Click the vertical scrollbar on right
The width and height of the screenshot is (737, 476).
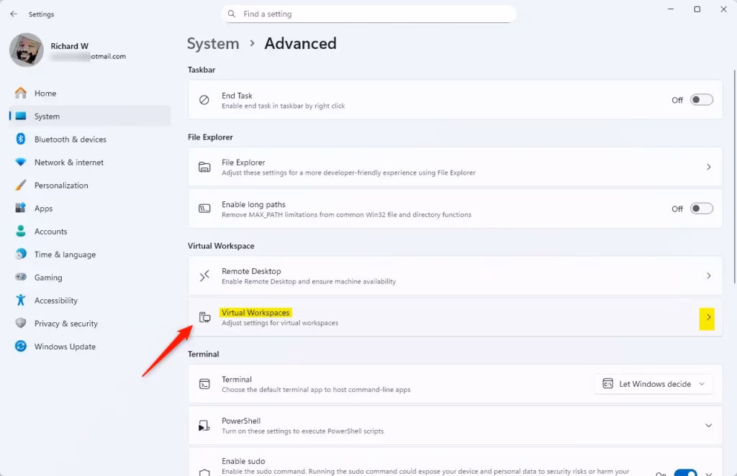point(735,176)
